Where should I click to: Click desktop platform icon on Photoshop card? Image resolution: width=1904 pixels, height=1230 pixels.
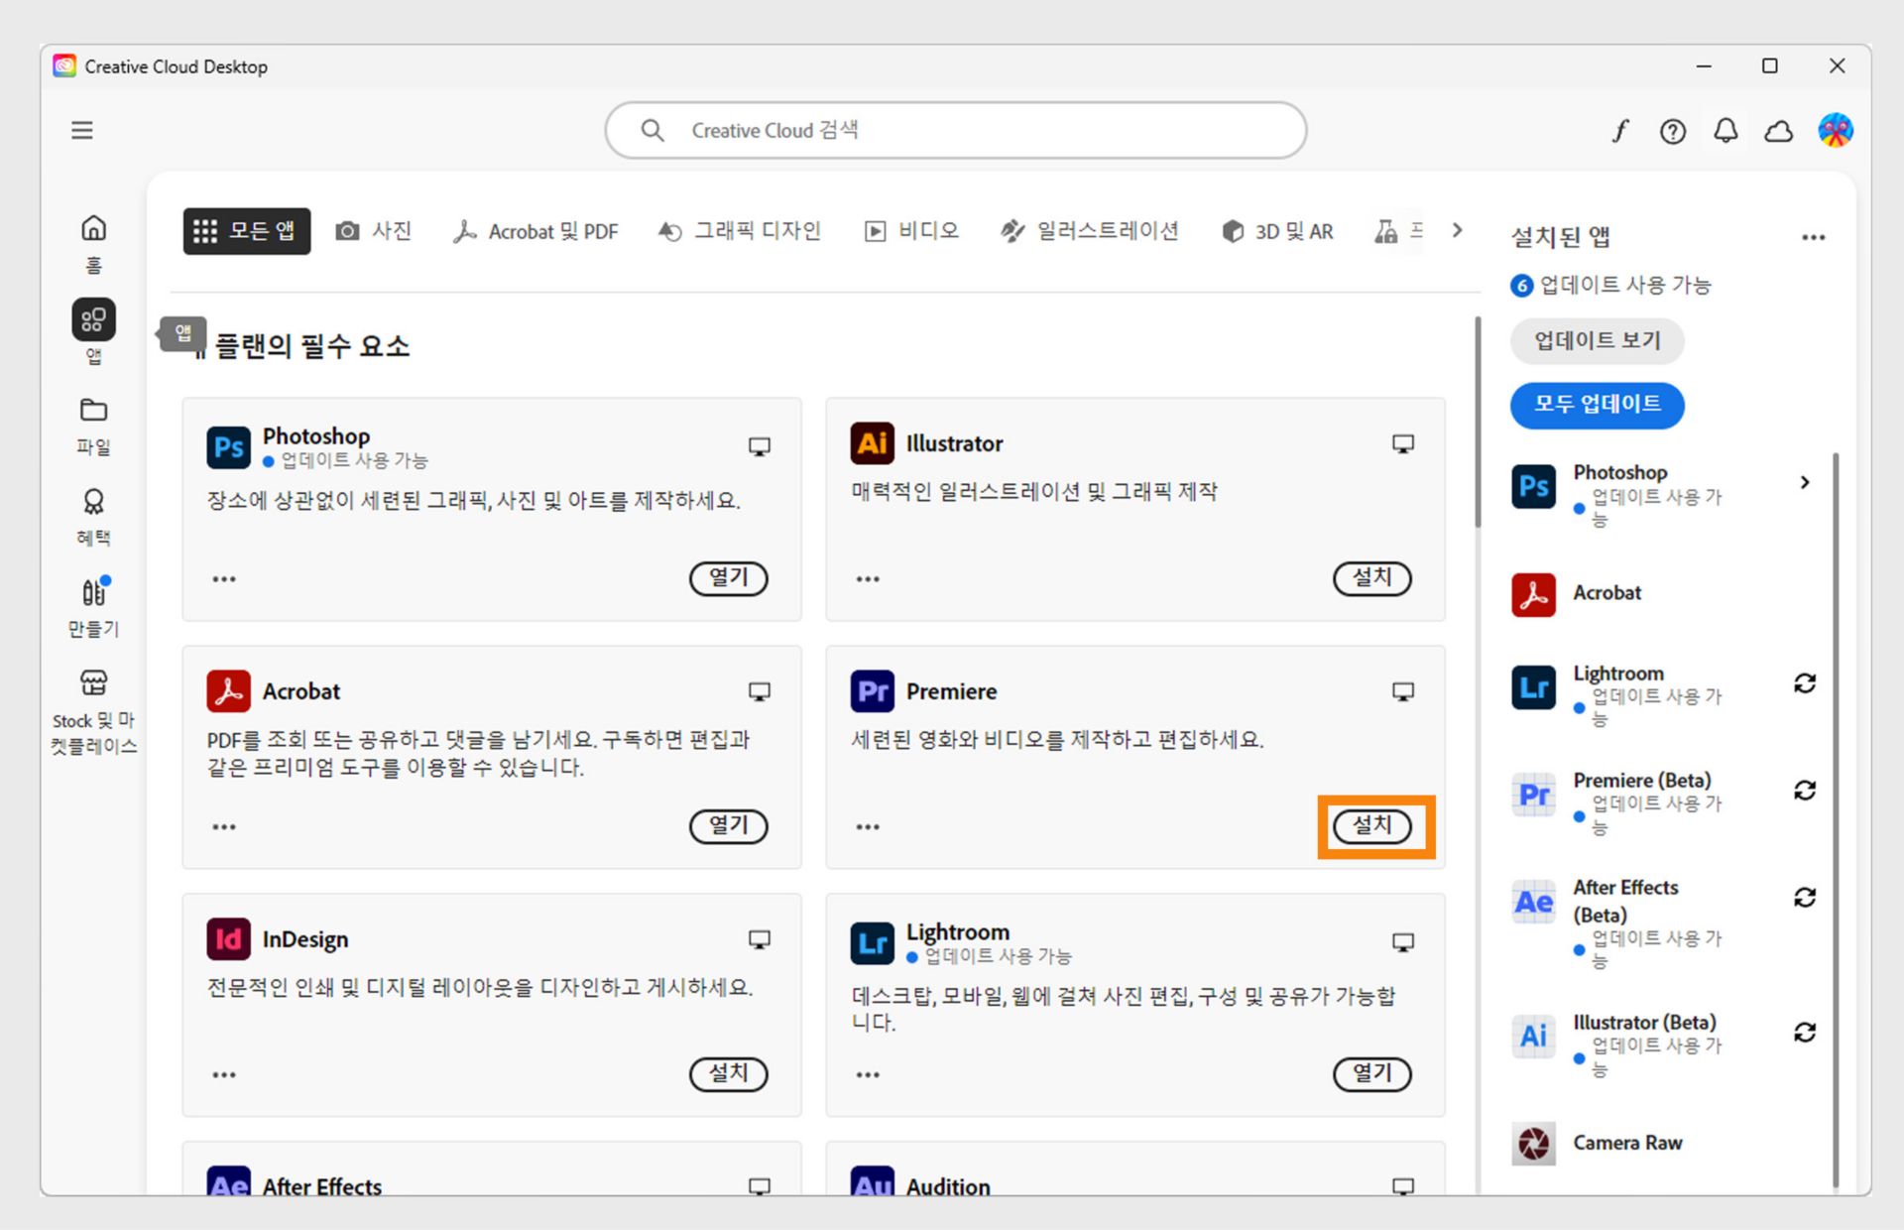click(760, 446)
